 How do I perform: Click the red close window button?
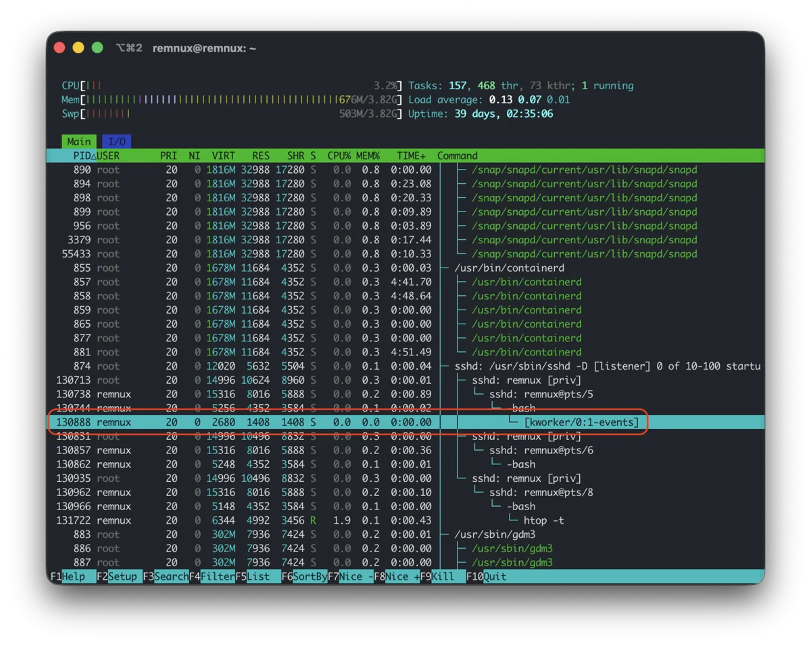tap(59, 48)
